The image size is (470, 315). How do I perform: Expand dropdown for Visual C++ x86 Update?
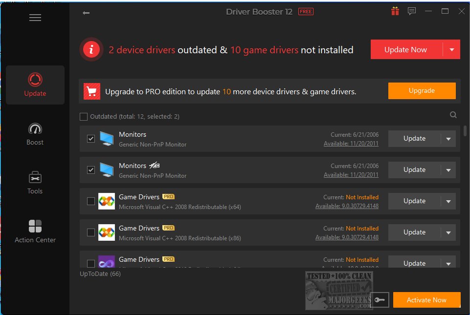coord(448,232)
